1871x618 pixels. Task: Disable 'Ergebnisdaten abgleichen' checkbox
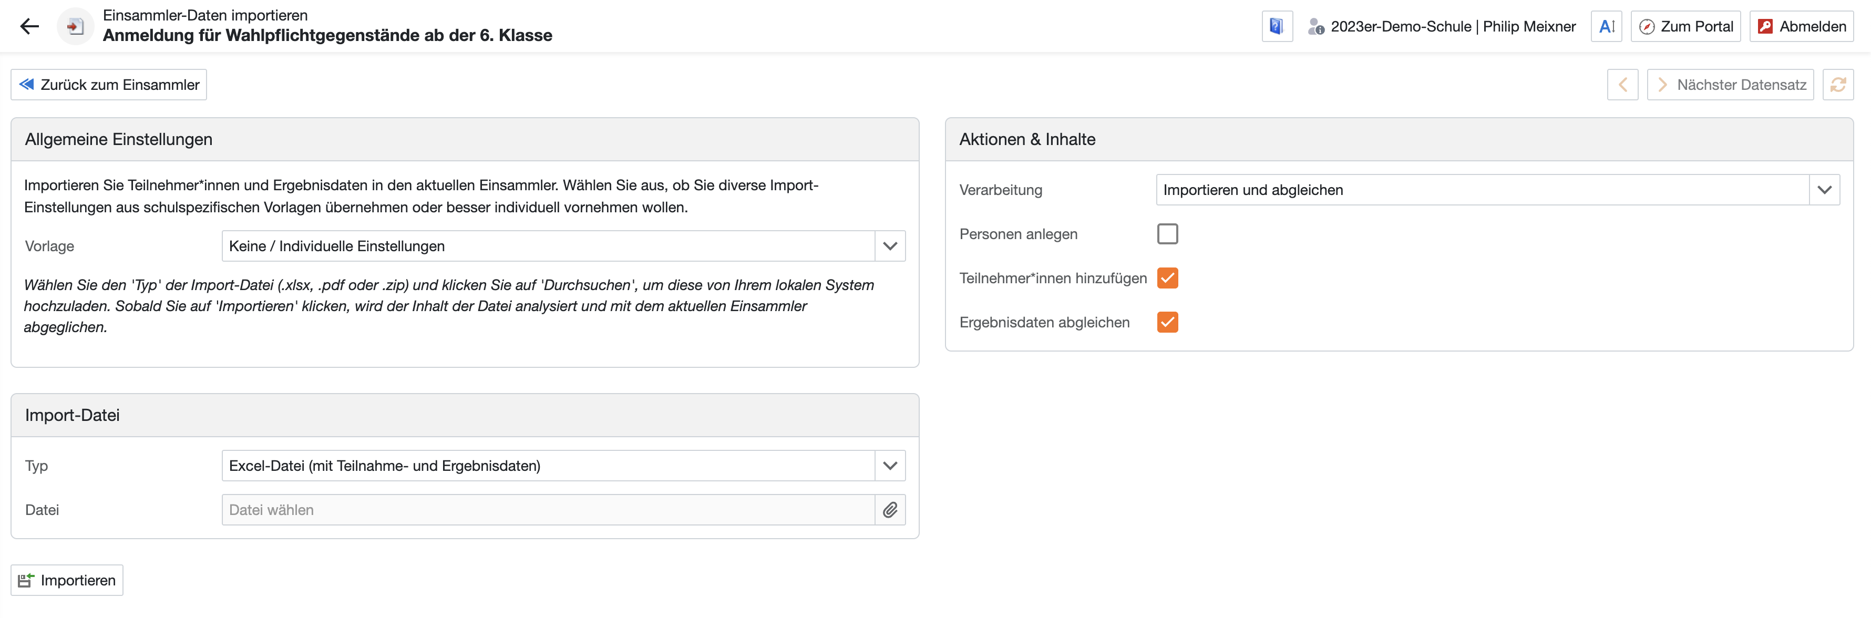tap(1167, 323)
